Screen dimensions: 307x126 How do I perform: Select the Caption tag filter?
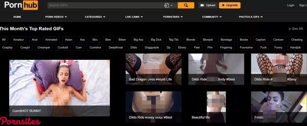[260, 40]
